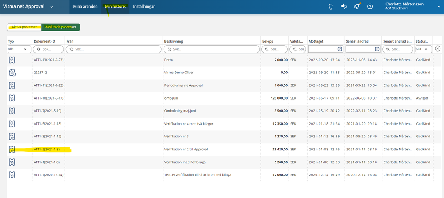Image resolution: width=444 pixels, height=198 pixels.
Task: Switch to Aktiva processer
Action: click(x=24, y=27)
